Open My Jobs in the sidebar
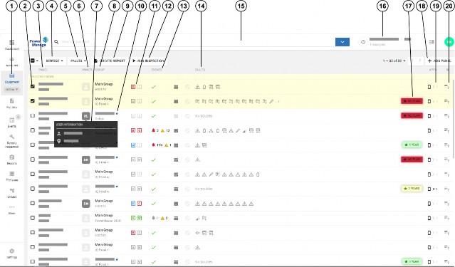This screenshot has width=455, height=267. pos(11,103)
